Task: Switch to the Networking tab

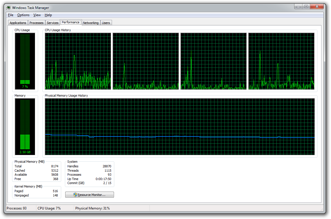Action: click(x=91, y=23)
